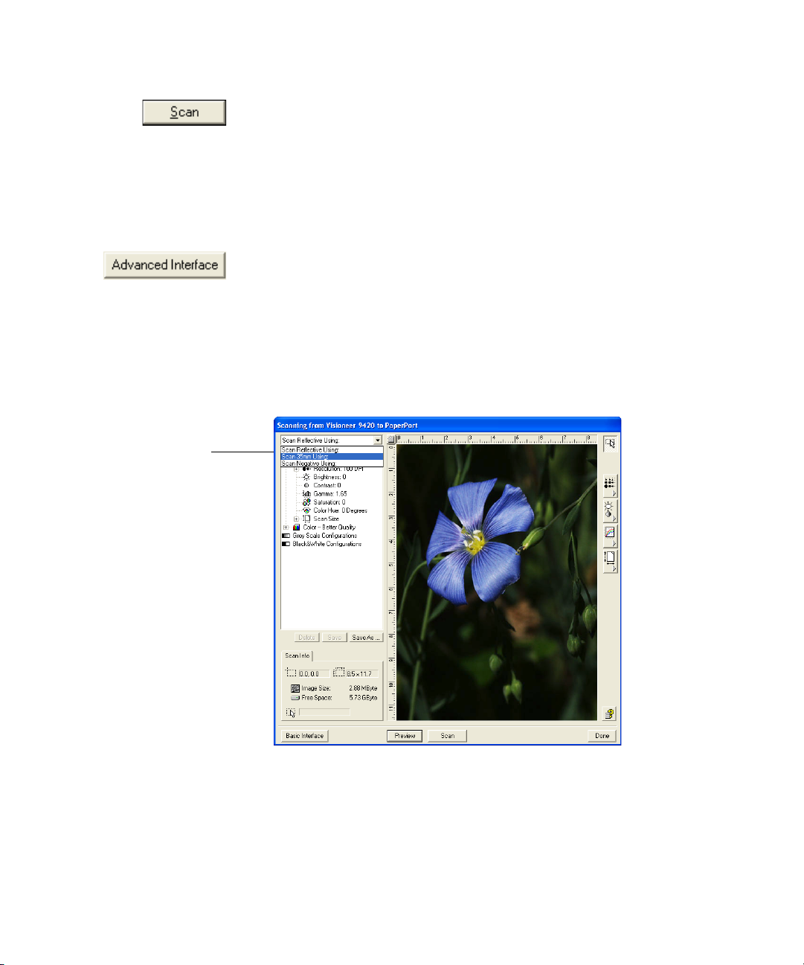Click the large Scan button at top
Image resolution: width=804 pixels, height=965 pixels.
coord(184,112)
